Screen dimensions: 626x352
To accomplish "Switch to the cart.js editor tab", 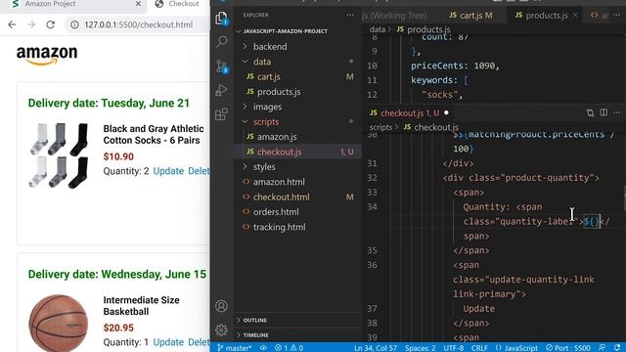I will coord(471,16).
